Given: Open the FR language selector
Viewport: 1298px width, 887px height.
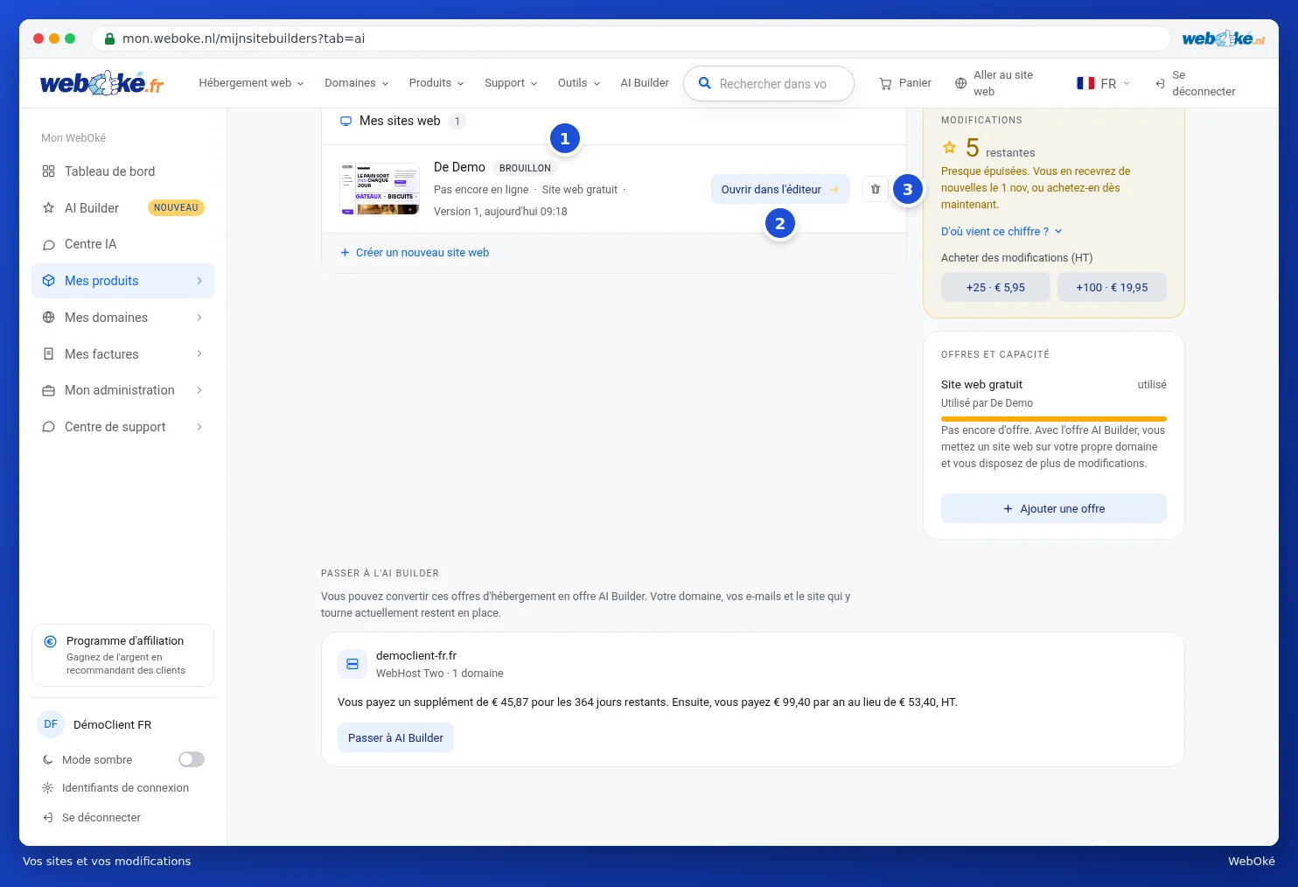Looking at the screenshot, I should tap(1103, 83).
